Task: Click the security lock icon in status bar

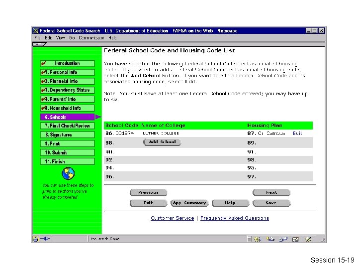Action: pos(35,239)
